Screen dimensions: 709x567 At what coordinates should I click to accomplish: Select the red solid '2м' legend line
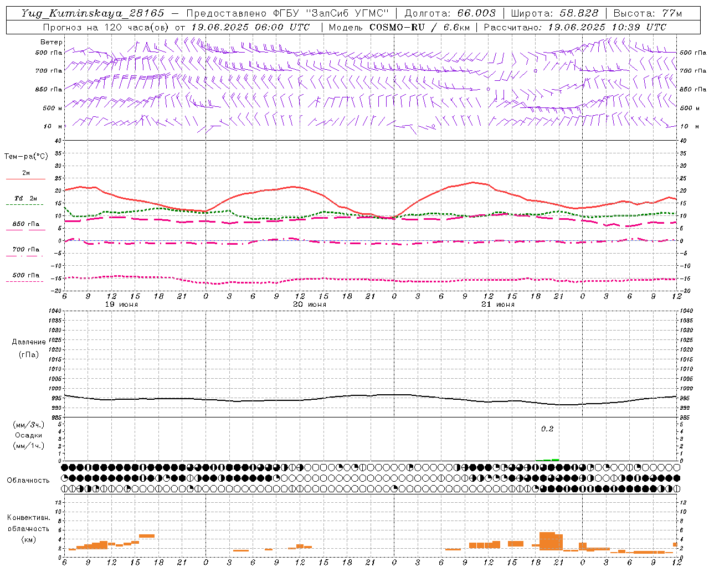(25, 179)
